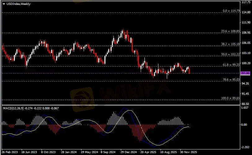
Task: Click the dropdown triangle beside USDIndex,Weekly
Action: click(4, 3)
